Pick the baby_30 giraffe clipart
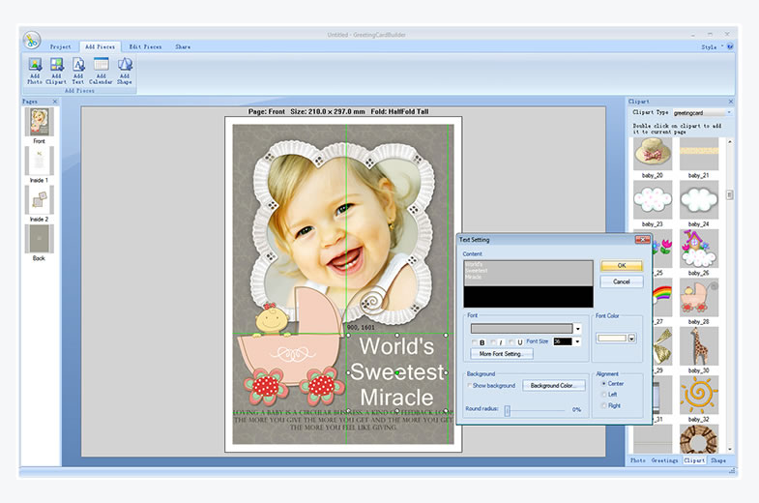Screen dimensions: 759x503 698,346
